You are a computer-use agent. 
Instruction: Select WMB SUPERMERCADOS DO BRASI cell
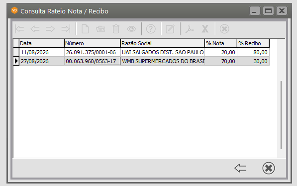(x=163, y=61)
